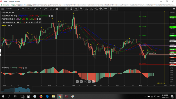Image resolution: width=176 pixels, height=99 pixels.
Task: Expand the 1D period dropdown
Action: 23,9
